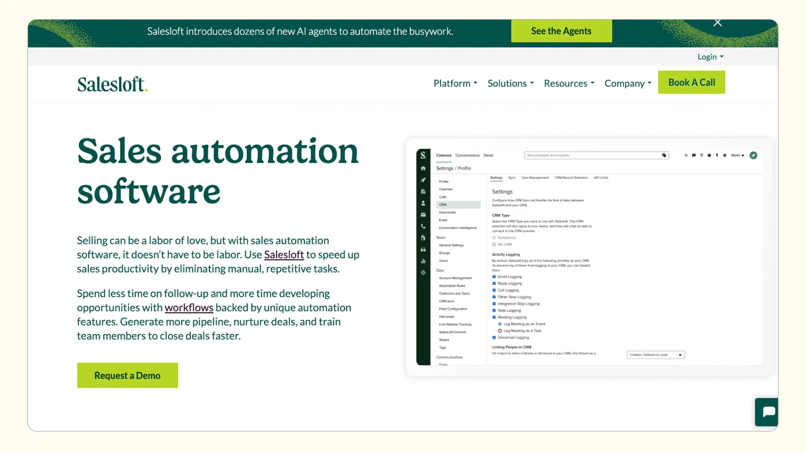Click the envelope icon in dark sidebar
806x452 pixels.
tap(423, 214)
